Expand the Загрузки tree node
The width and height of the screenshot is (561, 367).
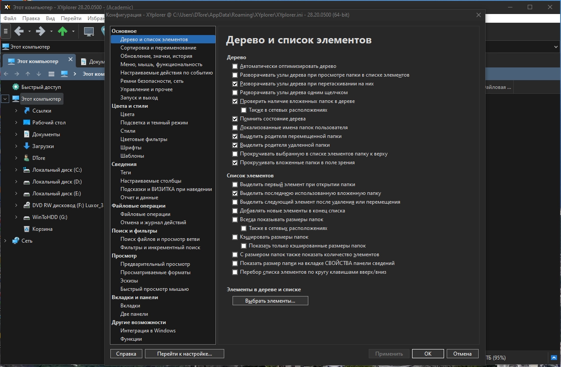pyautogui.click(x=16, y=146)
